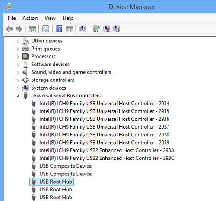Open the Properties sheet toolbar icon

coord(46,29)
